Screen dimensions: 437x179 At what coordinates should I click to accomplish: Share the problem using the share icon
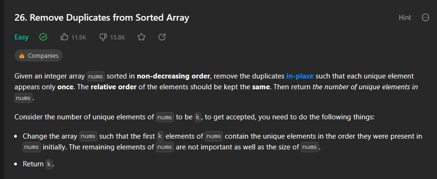pos(162,37)
